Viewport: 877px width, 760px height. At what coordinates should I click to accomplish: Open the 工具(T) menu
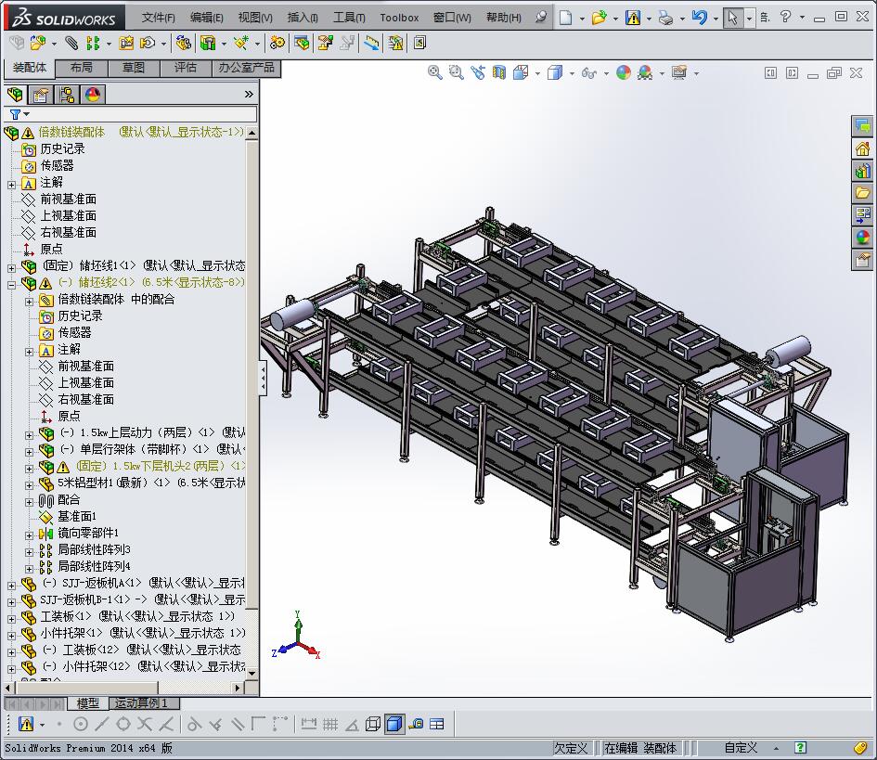(x=349, y=18)
